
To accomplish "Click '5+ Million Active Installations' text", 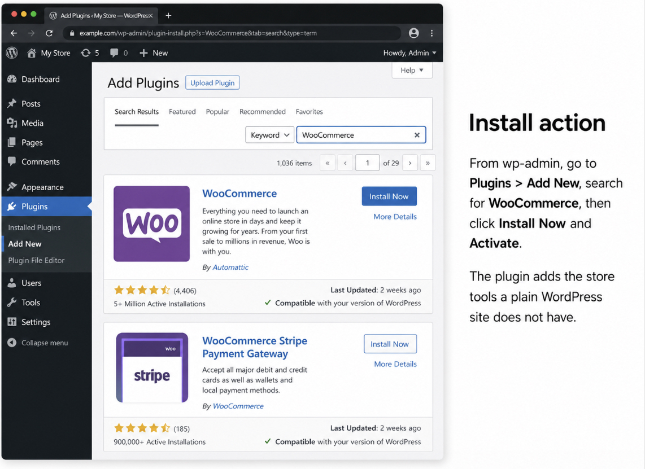I will 160,304.
